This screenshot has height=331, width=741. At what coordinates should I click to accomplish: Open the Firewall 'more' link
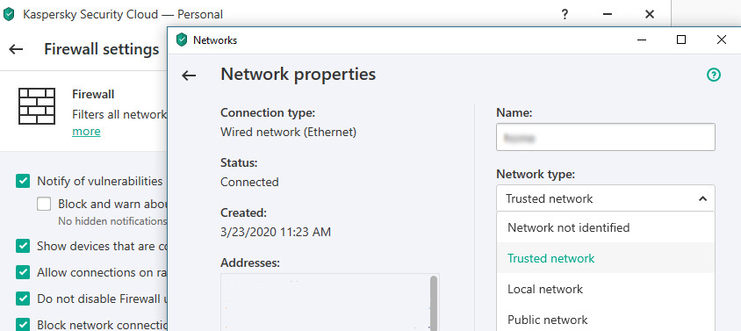(x=86, y=132)
